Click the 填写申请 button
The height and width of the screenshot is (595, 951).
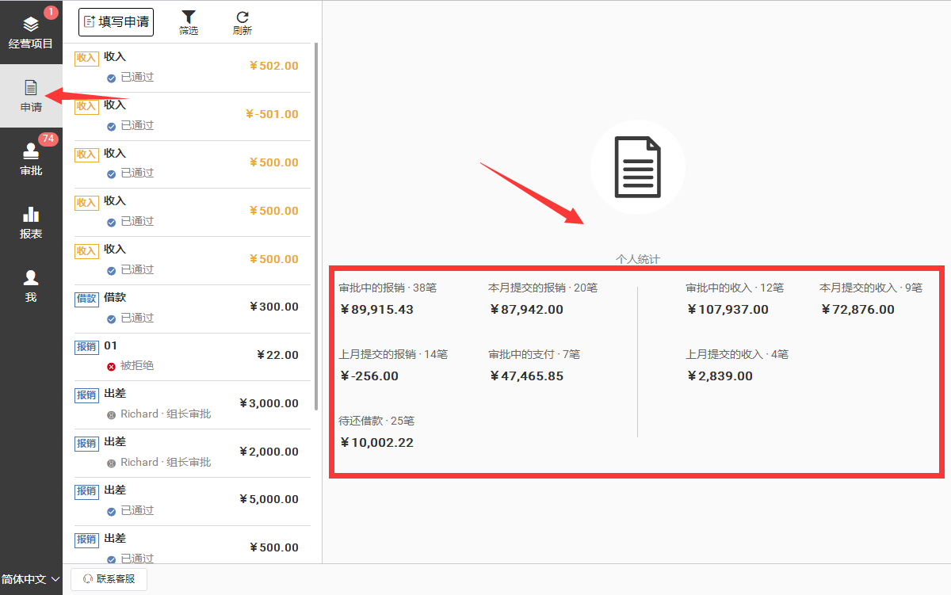116,22
